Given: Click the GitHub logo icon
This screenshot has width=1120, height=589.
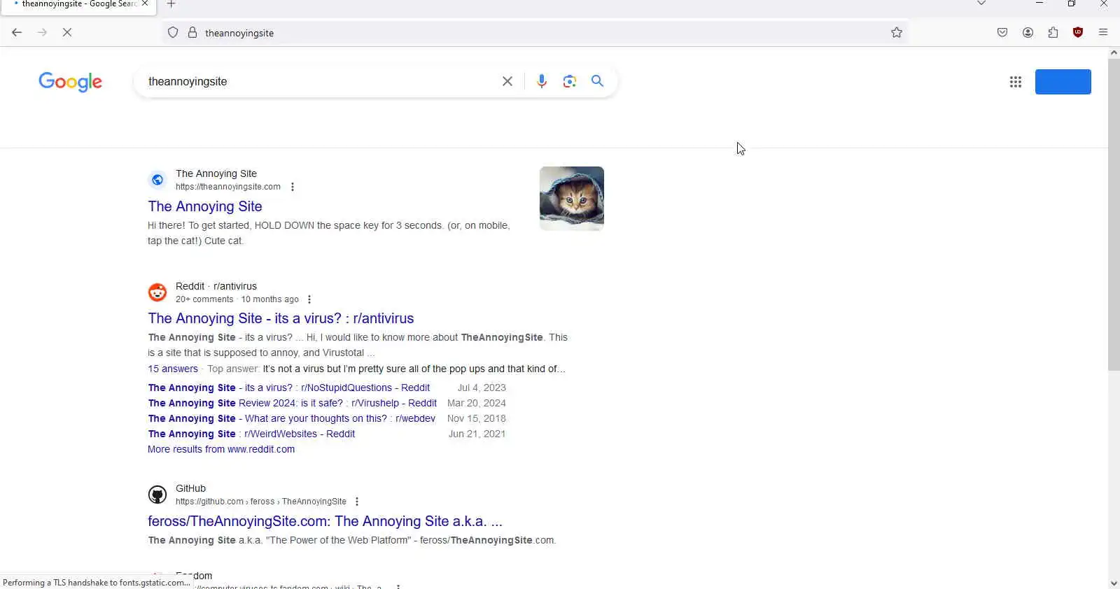Looking at the screenshot, I should pos(157,495).
